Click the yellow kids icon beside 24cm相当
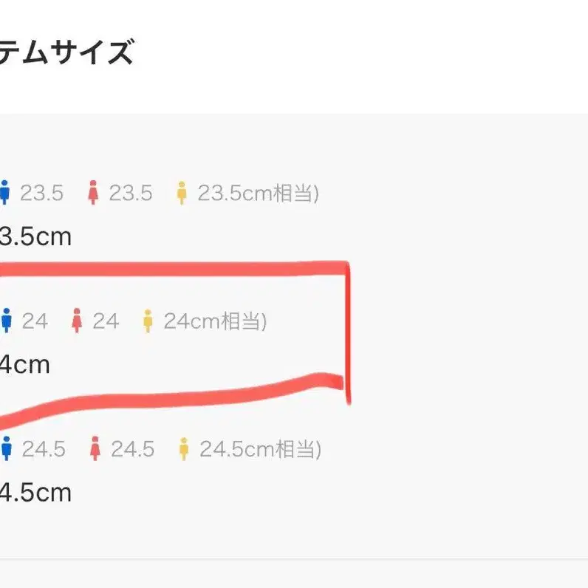Screen dimensions: 588x588 [x=148, y=321]
